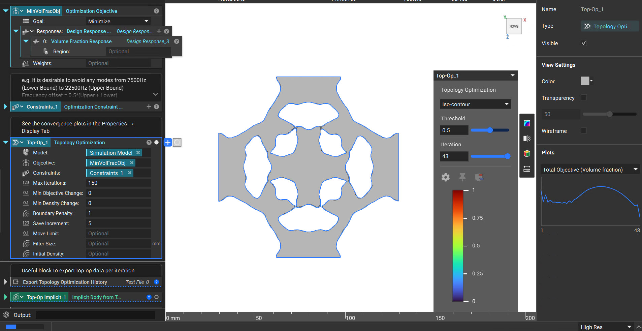Image resolution: width=642 pixels, height=331 pixels.
Task: Adjust the Threshold slider handle
Action: point(490,130)
